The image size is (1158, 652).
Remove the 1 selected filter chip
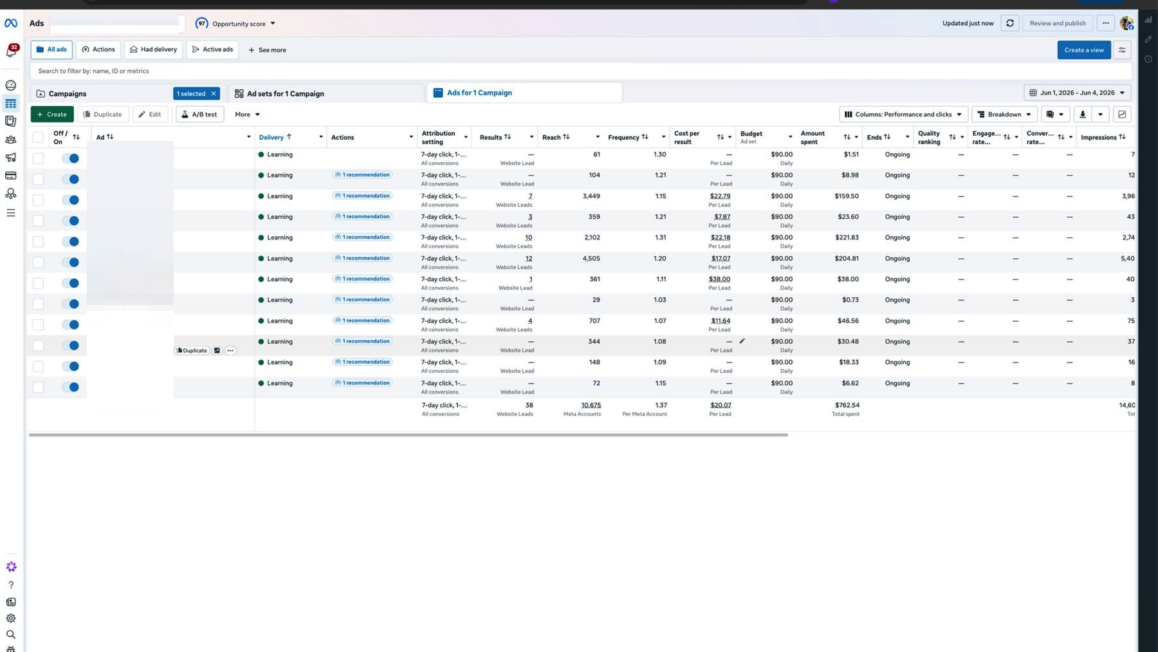click(214, 94)
